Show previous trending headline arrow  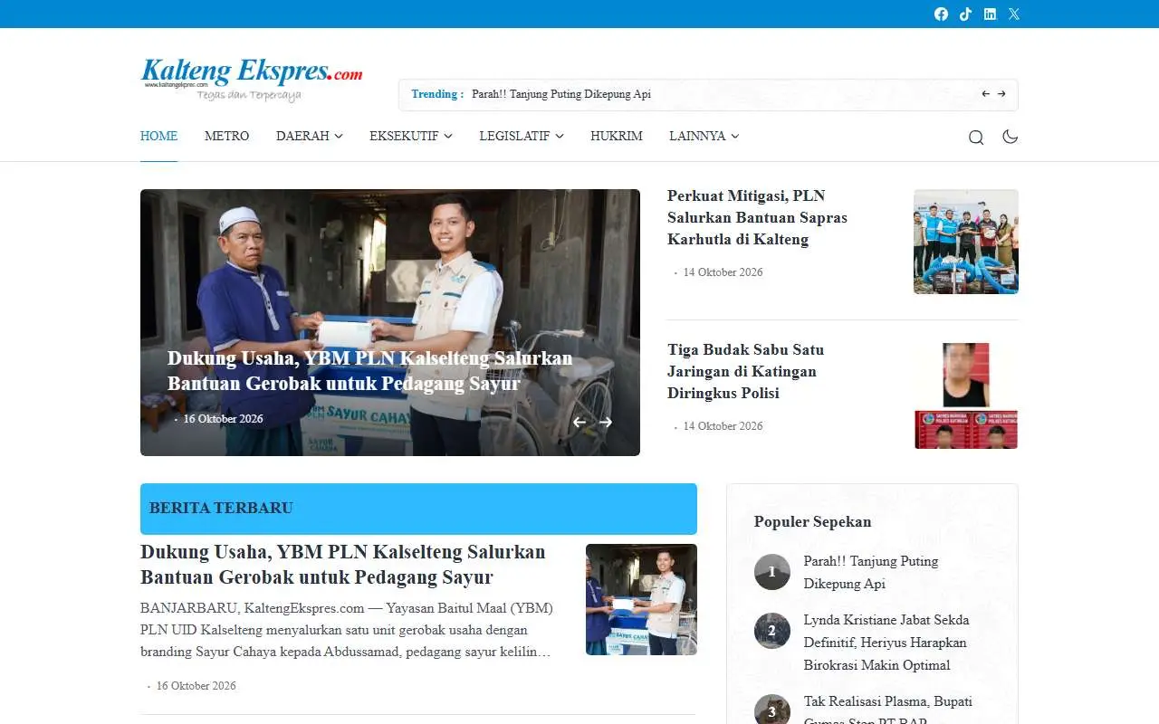coord(986,93)
